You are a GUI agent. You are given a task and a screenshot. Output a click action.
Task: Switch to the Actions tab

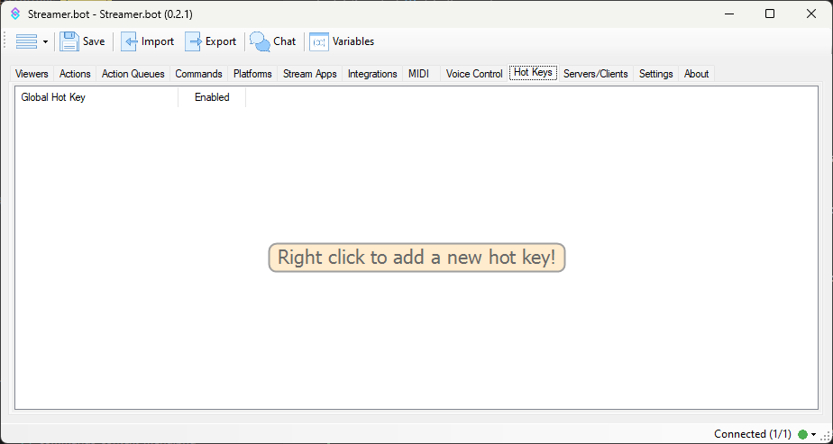pyautogui.click(x=75, y=74)
